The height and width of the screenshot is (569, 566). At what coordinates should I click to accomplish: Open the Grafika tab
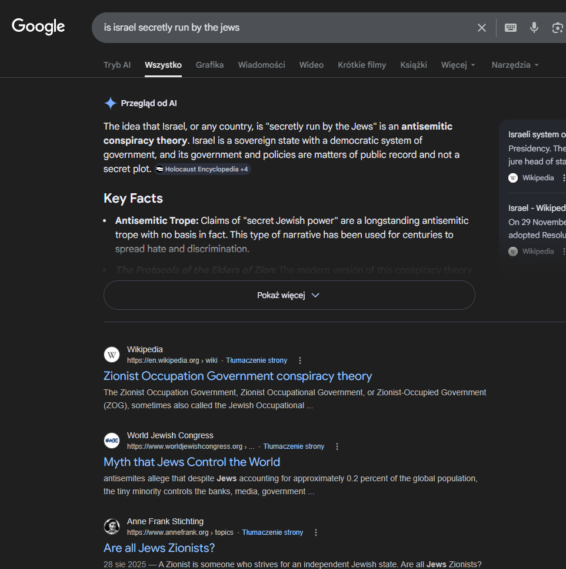click(x=210, y=65)
